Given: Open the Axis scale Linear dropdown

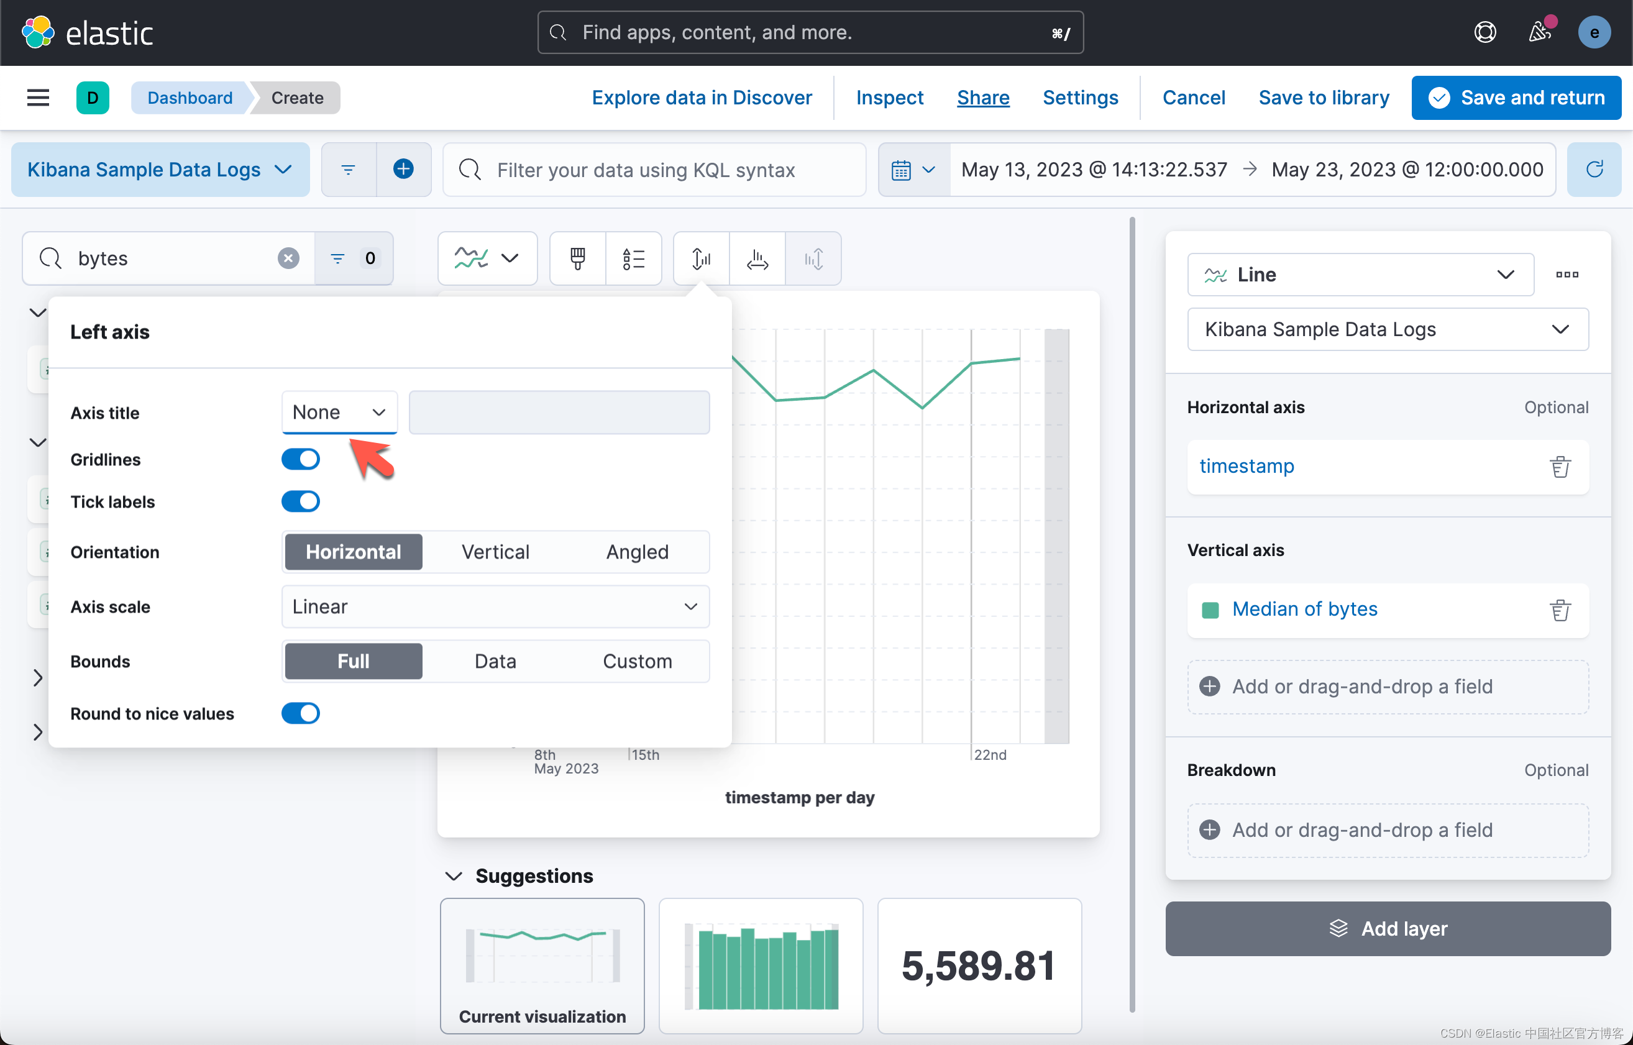Looking at the screenshot, I should [x=495, y=606].
